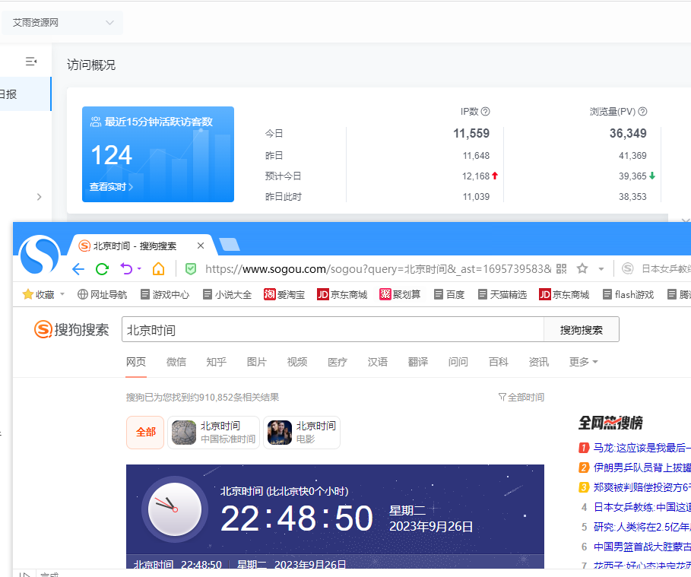Click the help icon beside 浏览量(PV)
691x577 pixels.
coord(642,112)
